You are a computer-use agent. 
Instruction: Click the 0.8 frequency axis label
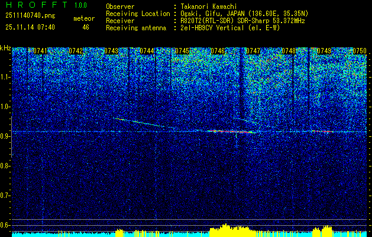click(5, 166)
